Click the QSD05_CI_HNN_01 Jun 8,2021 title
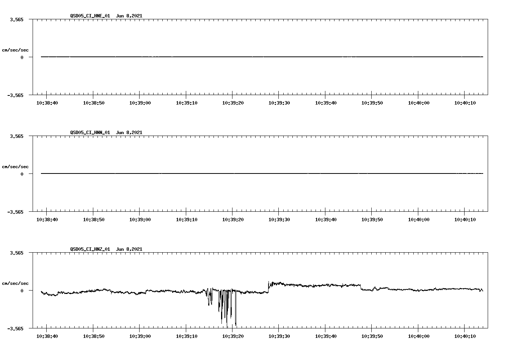The image size is (515, 350). (106, 133)
